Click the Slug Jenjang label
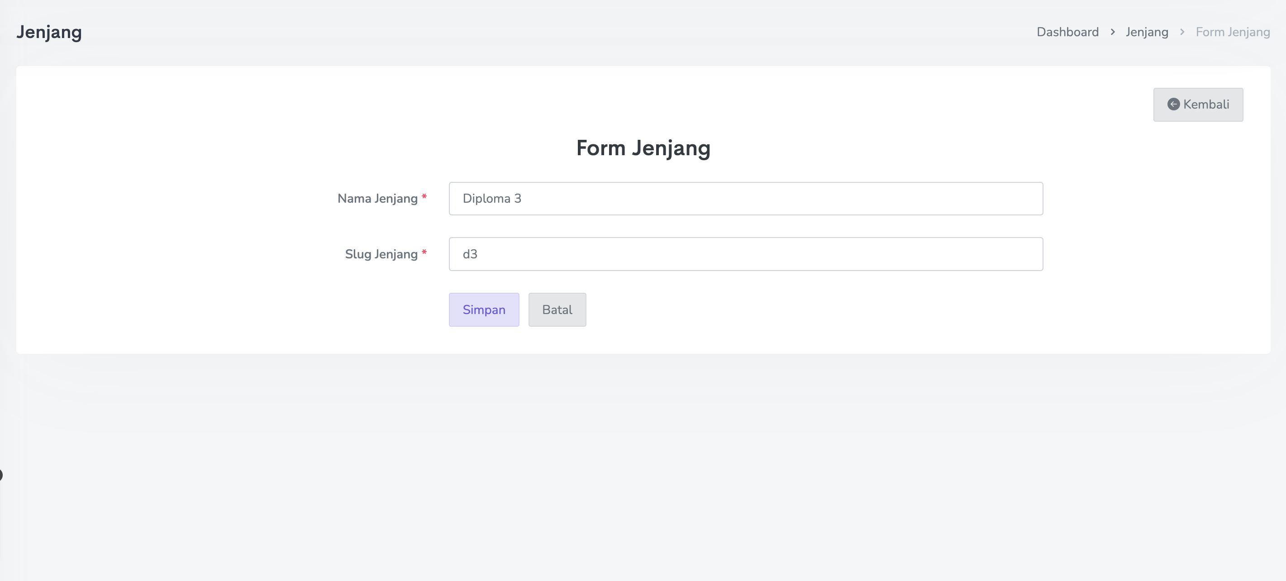Viewport: 1286px width, 581px height. [381, 254]
